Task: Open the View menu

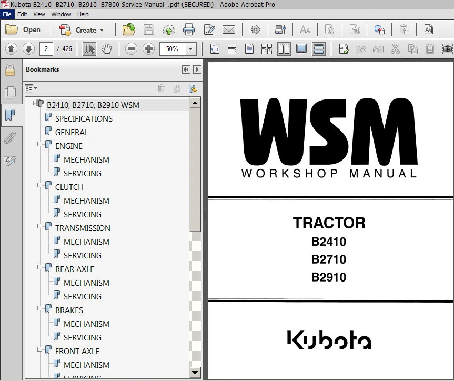Action: point(39,14)
